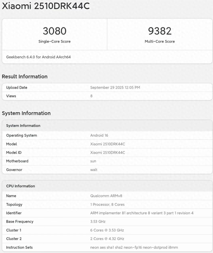Click the Topology row label
This screenshot has width=213, height=253.
pyautogui.click(x=14, y=205)
